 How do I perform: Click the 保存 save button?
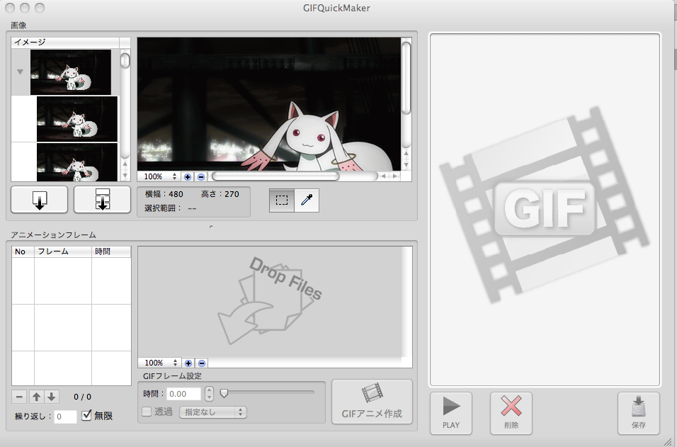pyautogui.click(x=639, y=413)
